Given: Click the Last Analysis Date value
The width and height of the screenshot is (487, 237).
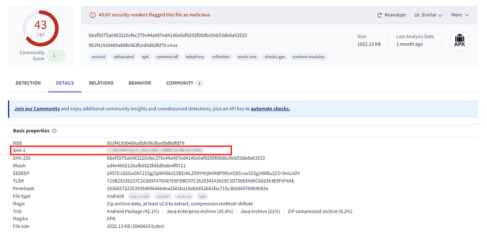Looking at the screenshot, I should [409, 44].
